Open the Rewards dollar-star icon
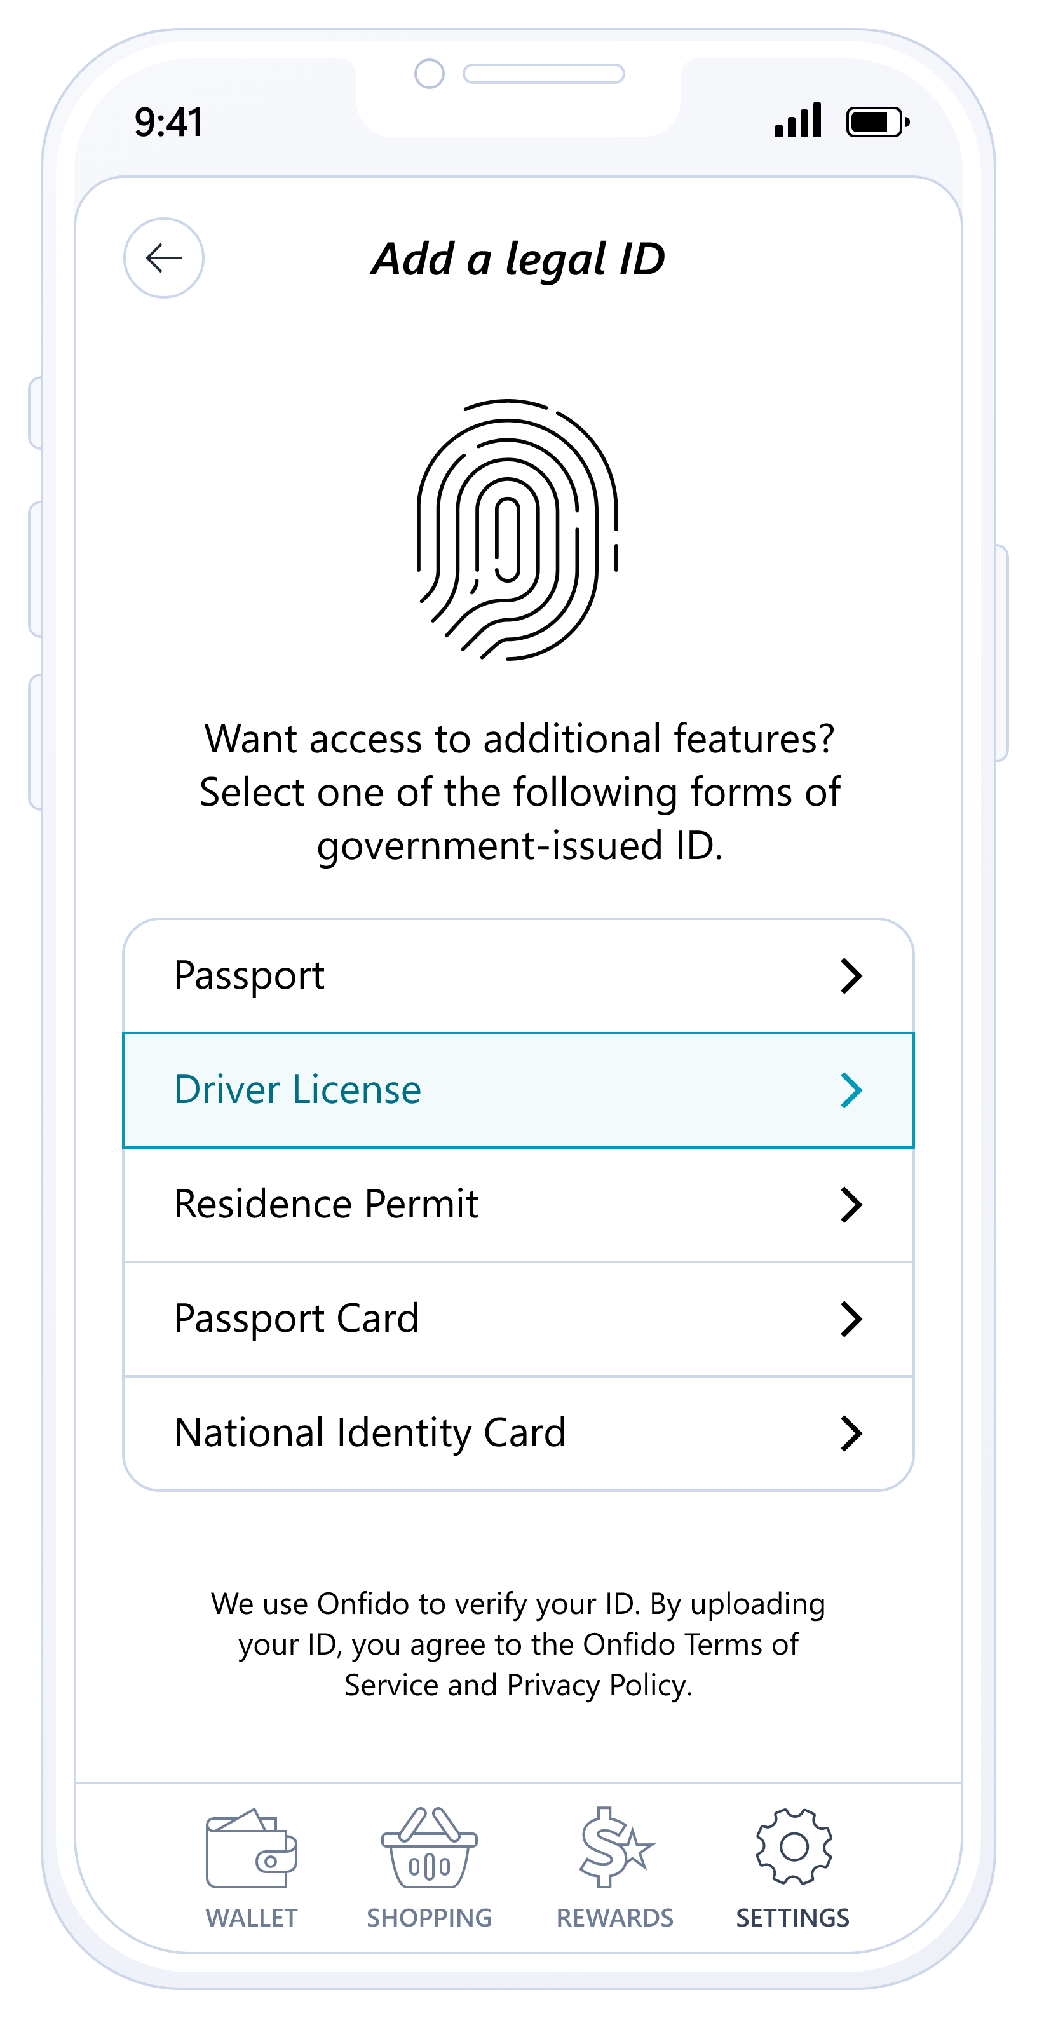 616,1849
